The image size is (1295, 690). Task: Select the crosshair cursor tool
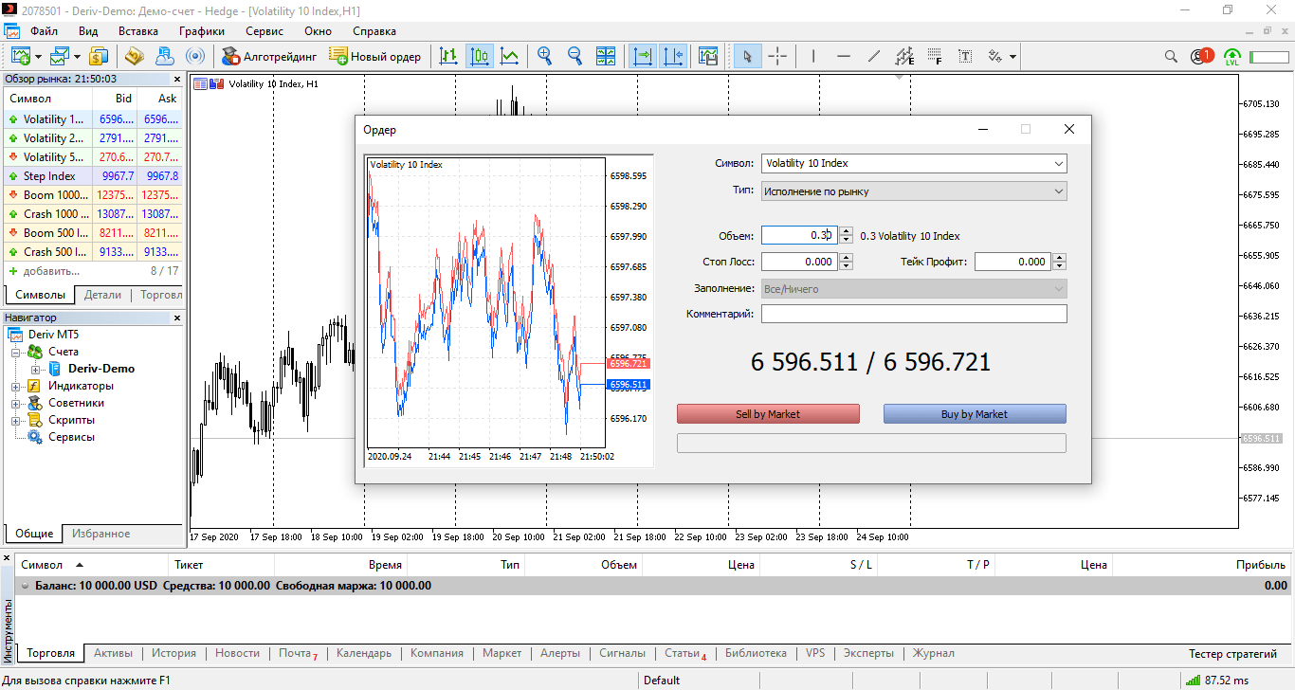777,56
